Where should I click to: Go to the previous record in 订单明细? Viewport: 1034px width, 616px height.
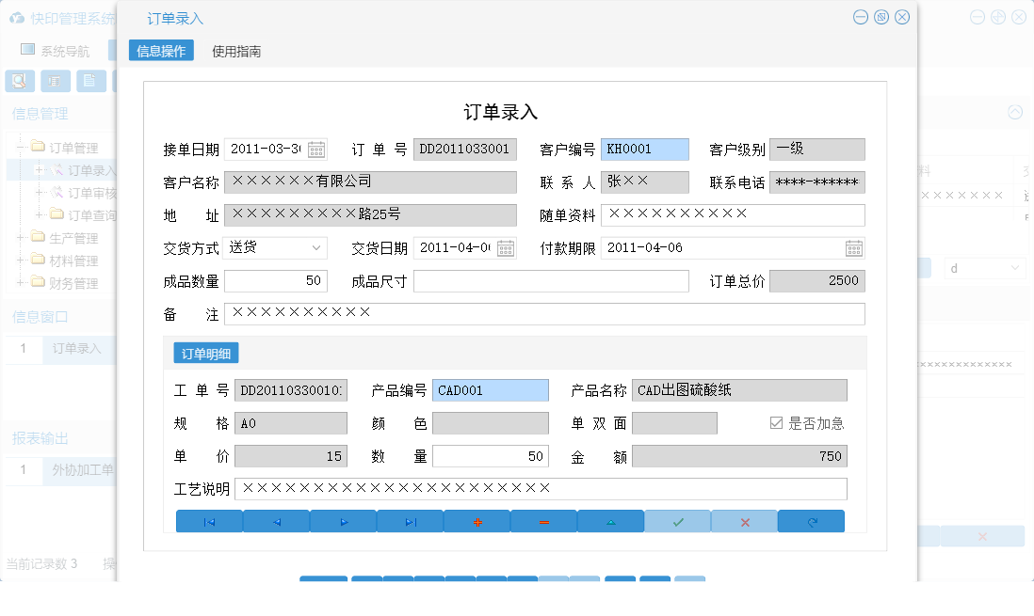(275, 520)
